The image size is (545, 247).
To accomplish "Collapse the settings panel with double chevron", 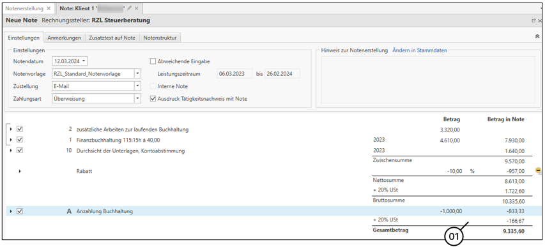I will tap(537, 36).
